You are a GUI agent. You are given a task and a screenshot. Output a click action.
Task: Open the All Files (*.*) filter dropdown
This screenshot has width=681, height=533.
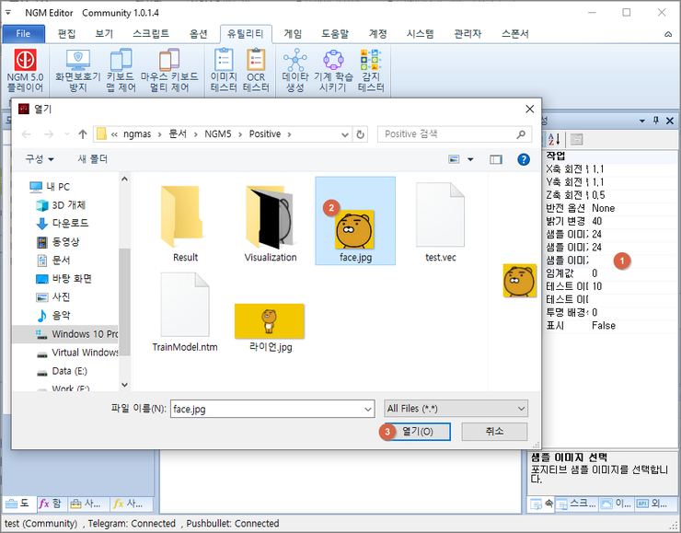(456, 409)
